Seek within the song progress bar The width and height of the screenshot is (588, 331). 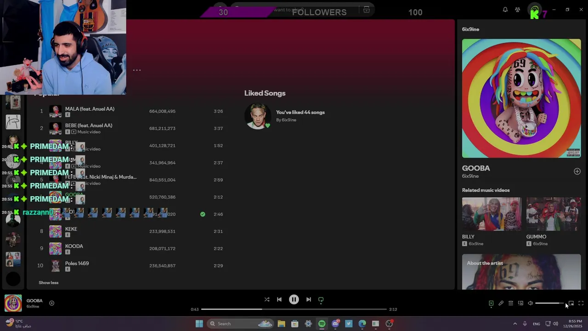click(x=294, y=309)
